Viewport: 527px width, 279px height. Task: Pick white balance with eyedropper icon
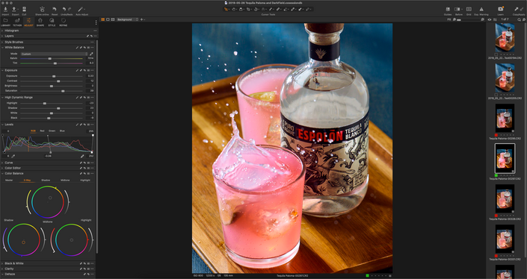91,54
